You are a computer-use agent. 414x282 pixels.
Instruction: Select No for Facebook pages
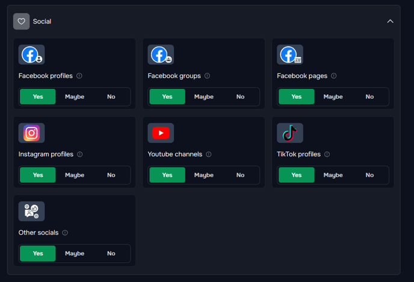[369, 97]
